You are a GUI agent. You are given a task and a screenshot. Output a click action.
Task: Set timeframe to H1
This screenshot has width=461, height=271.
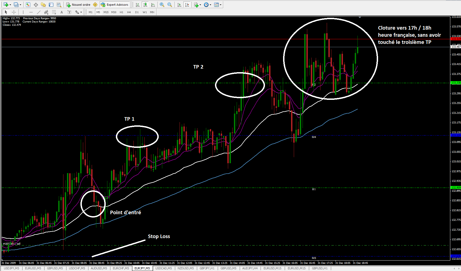coord(121,12)
